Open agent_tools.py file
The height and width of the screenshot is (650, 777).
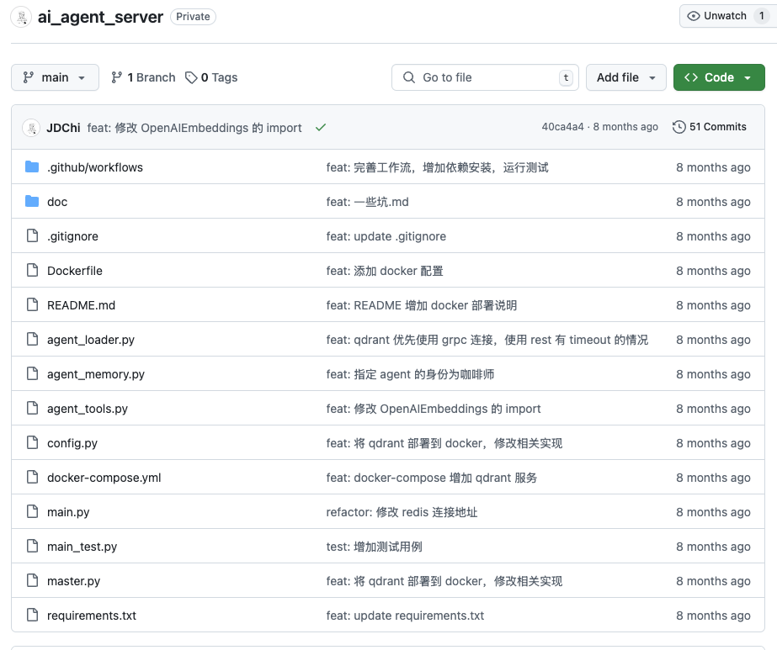coord(87,409)
